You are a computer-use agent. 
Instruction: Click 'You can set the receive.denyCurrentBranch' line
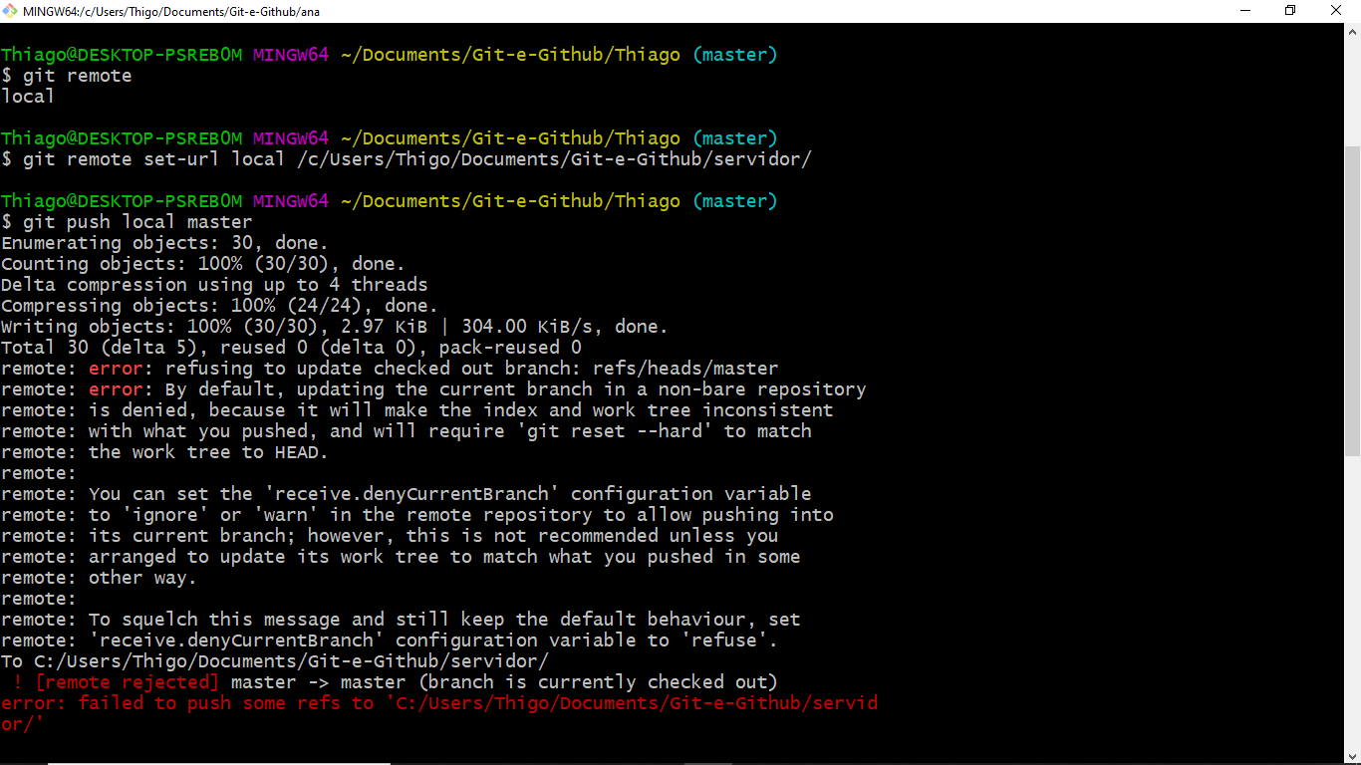pos(407,494)
